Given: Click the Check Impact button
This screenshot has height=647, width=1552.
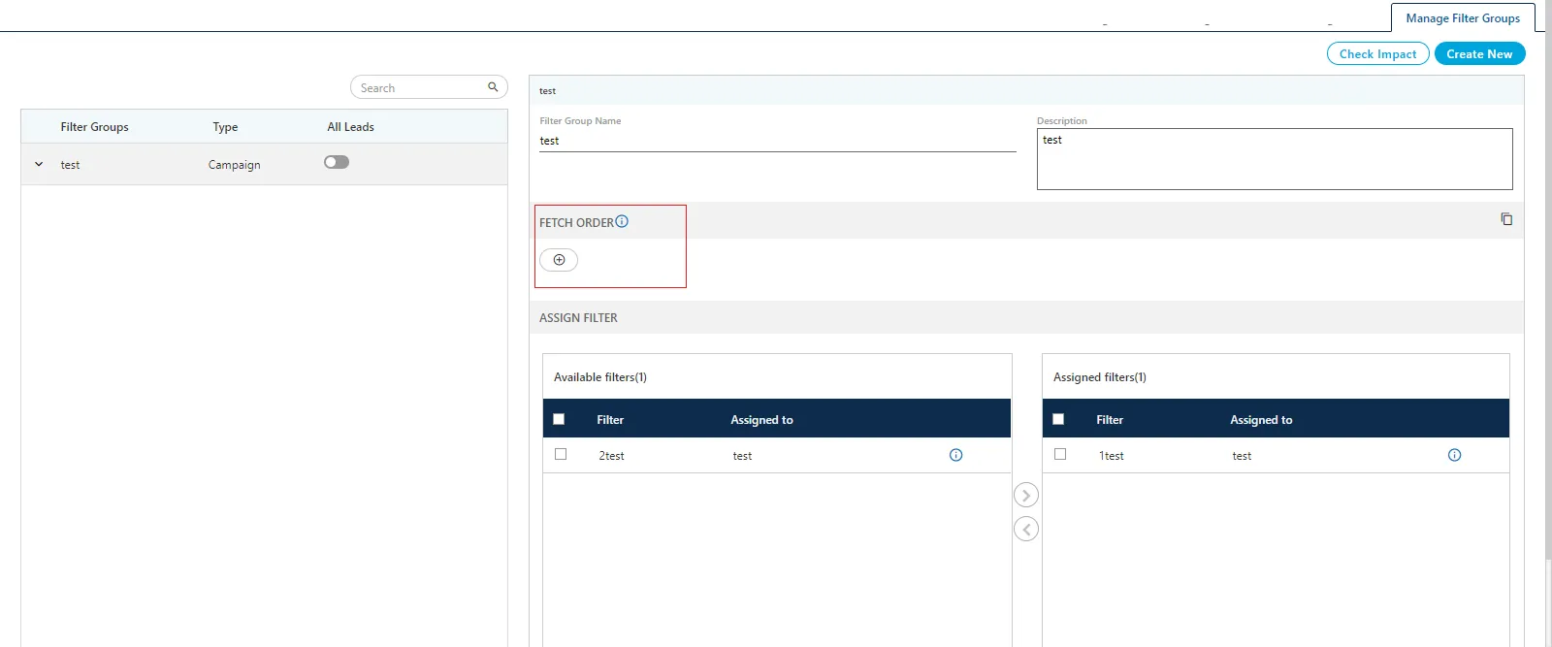Looking at the screenshot, I should (1377, 54).
